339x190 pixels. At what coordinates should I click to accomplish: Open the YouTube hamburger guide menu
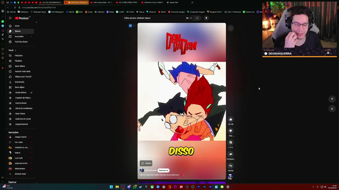click(x=10, y=18)
